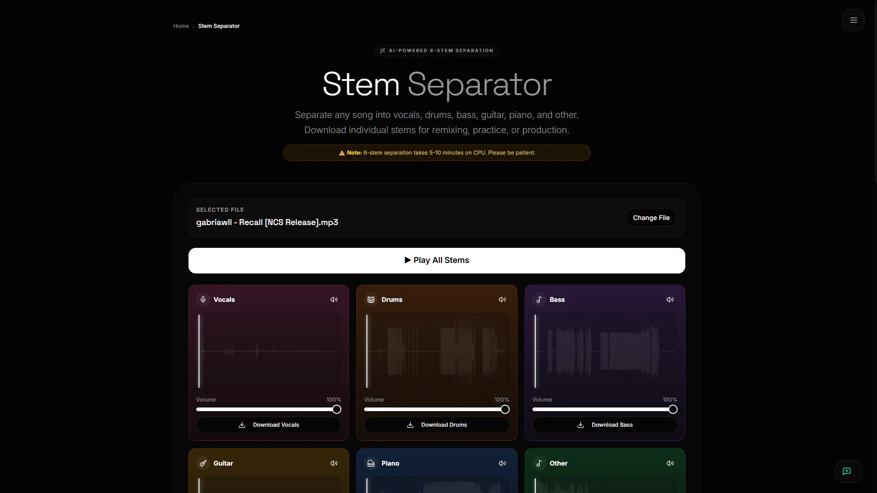Click the Piano keyboard icon
This screenshot has height=493, width=877.
[x=371, y=463]
